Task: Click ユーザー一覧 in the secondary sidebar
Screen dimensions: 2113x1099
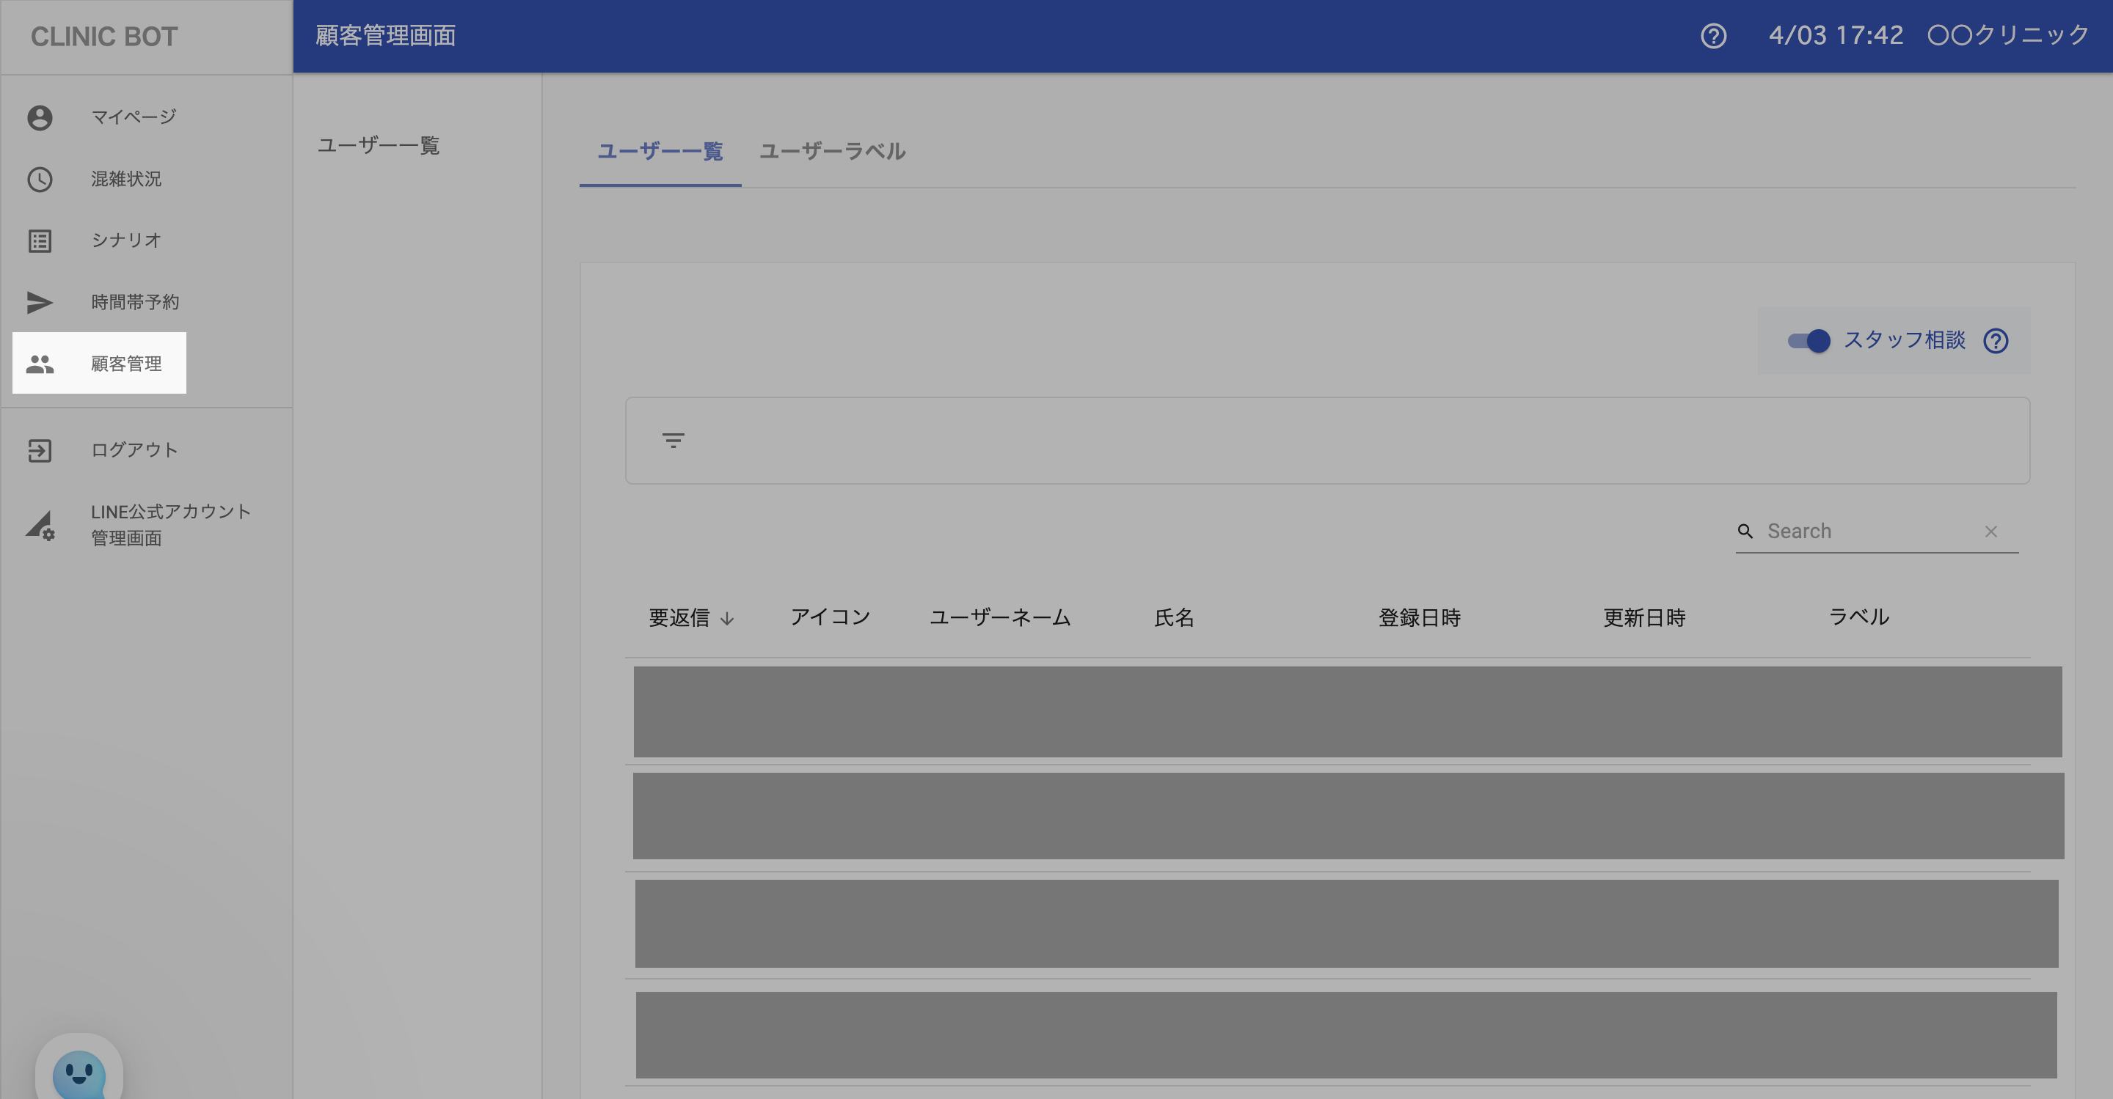Action: point(378,146)
